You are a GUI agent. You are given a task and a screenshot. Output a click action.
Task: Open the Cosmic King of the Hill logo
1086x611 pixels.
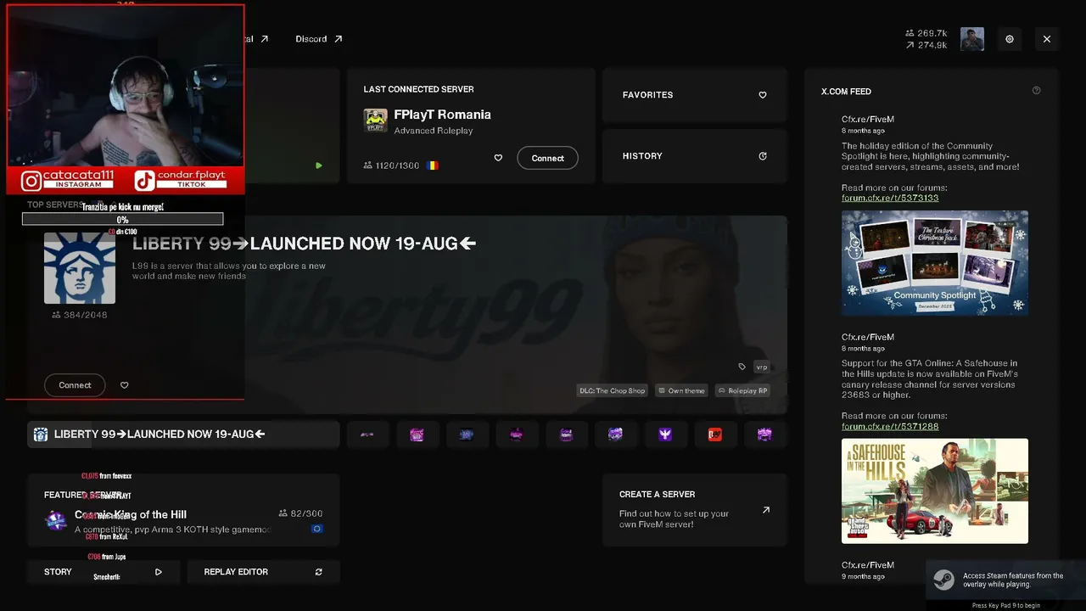pyautogui.click(x=56, y=520)
